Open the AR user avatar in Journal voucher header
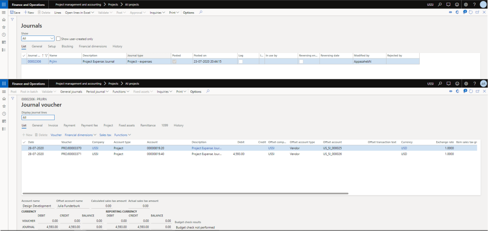The height and width of the screenshot is (231, 488). 483,84
